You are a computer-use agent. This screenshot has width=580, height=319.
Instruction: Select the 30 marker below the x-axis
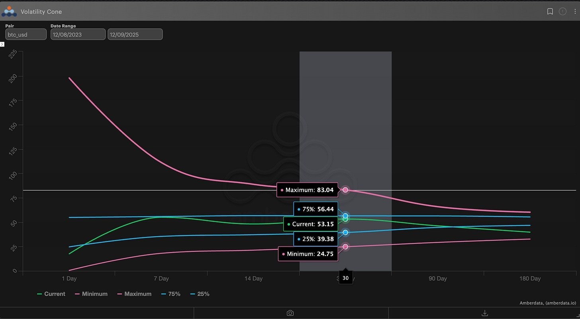pos(345,278)
